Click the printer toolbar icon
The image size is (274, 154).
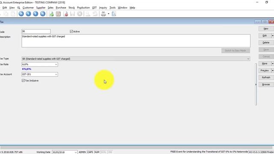(x=104, y=14)
